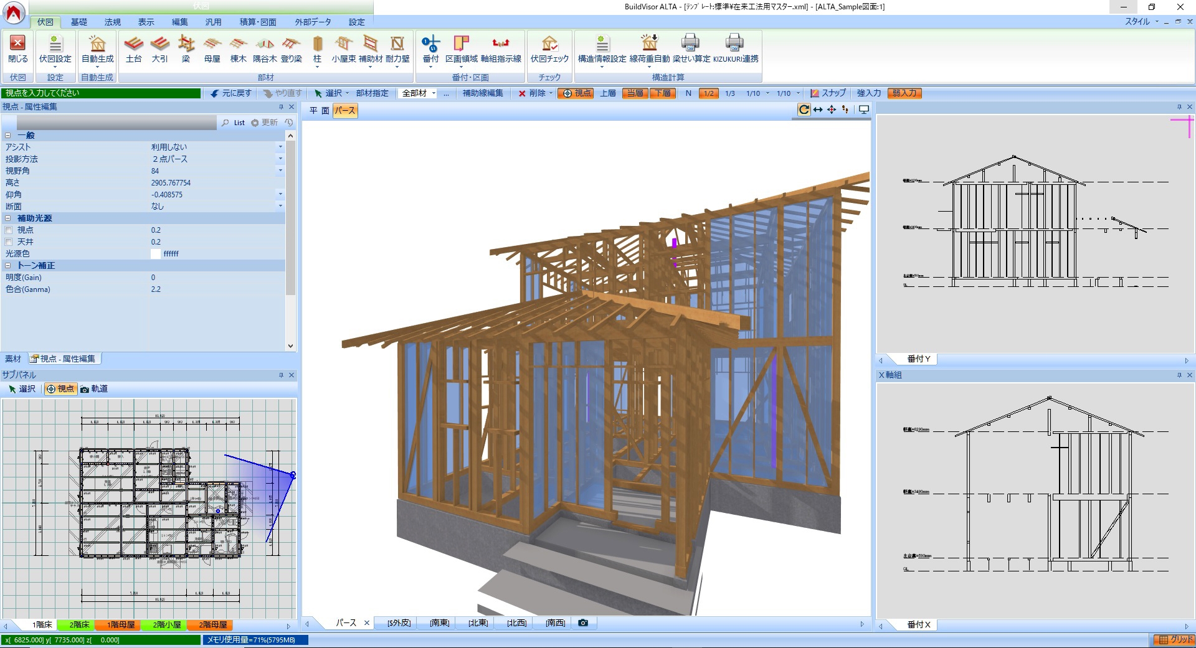Toggle the スナップ snap option
The width and height of the screenshot is (1196, 648).
click(x=828, y=93)
